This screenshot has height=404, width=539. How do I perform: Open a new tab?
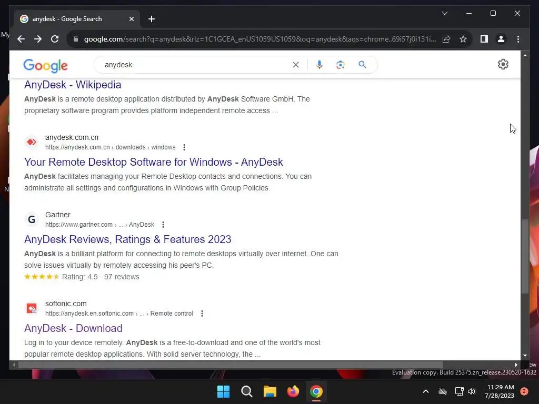point(152,19)
